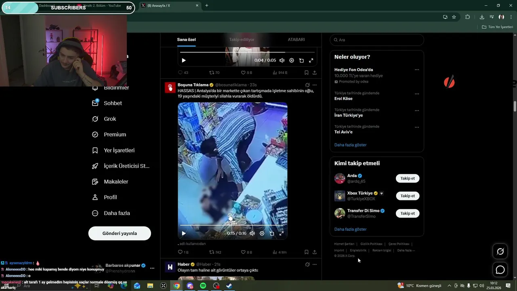Bookmark this page with the star icon

pos(454,17)
